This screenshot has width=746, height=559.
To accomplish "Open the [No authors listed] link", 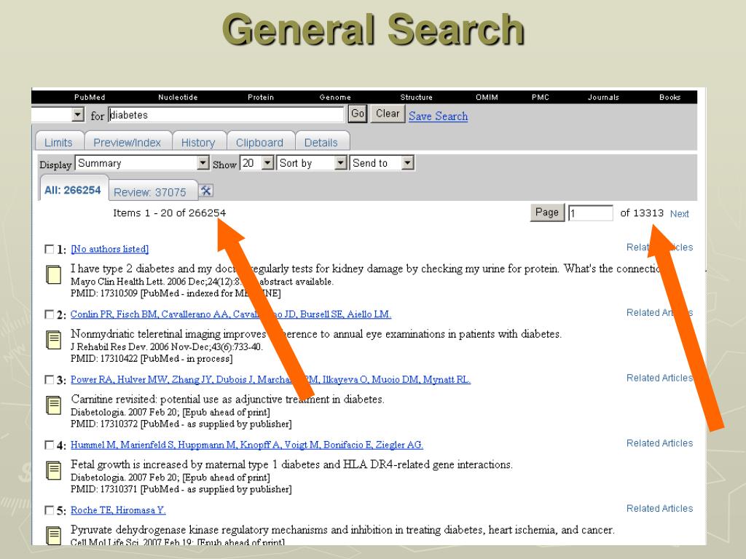I will click(110, 249).
